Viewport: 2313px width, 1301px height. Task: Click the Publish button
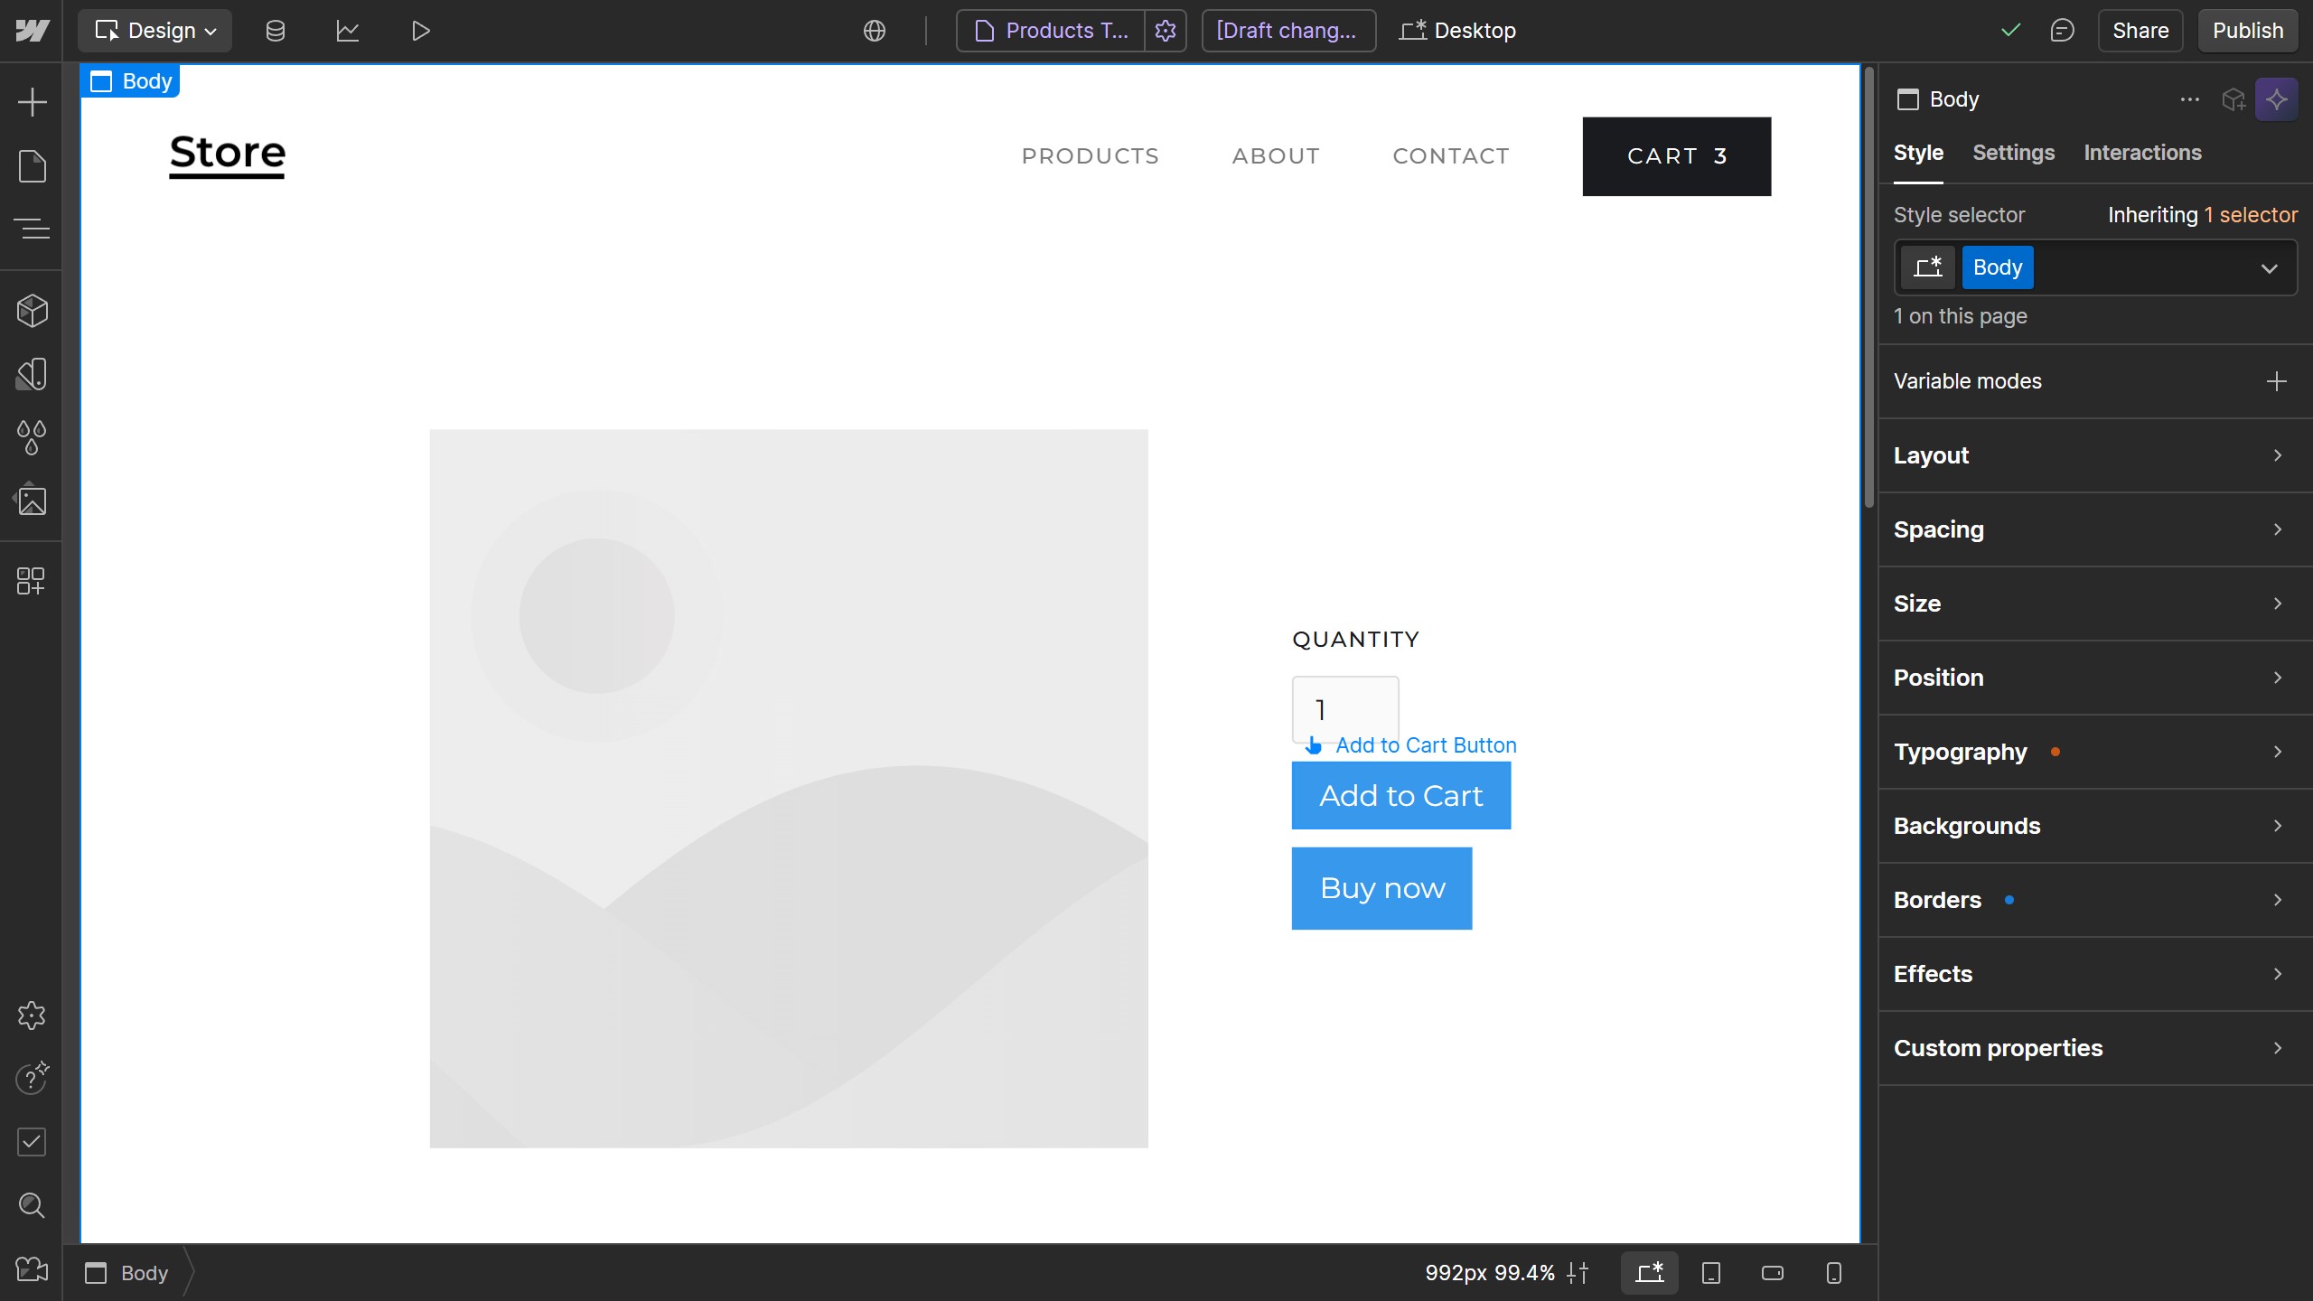click(x=2247, y=30)
